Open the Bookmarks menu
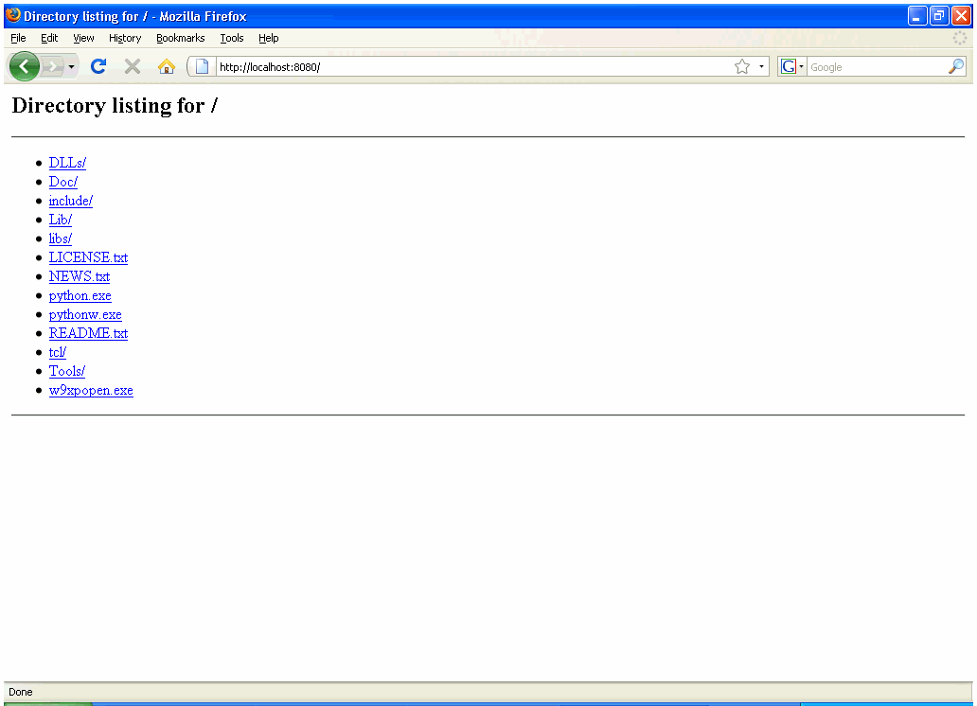The image size is (977, 706). pyautogui.click(x=180, y=38)
